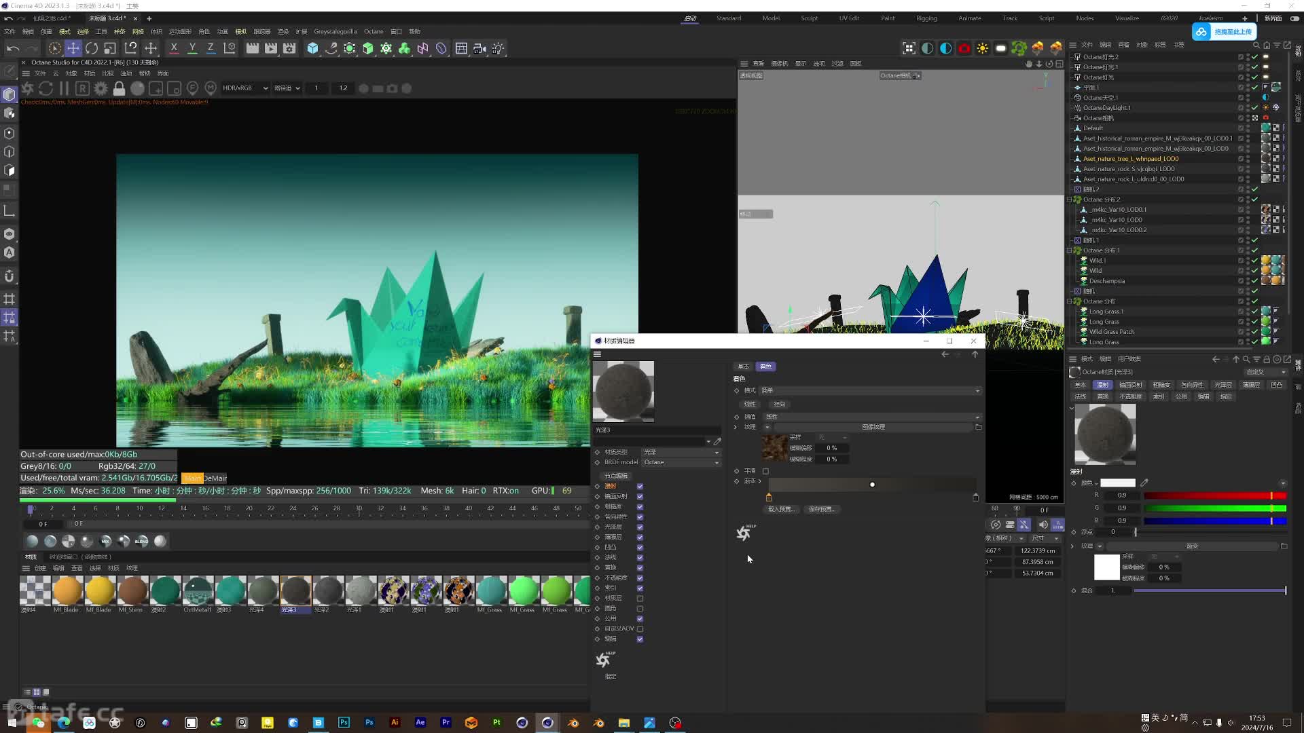This screenshot has width=1304, height=733.
Task: Click folder icon beside image texture field
Action: click(x=979, y=427)
